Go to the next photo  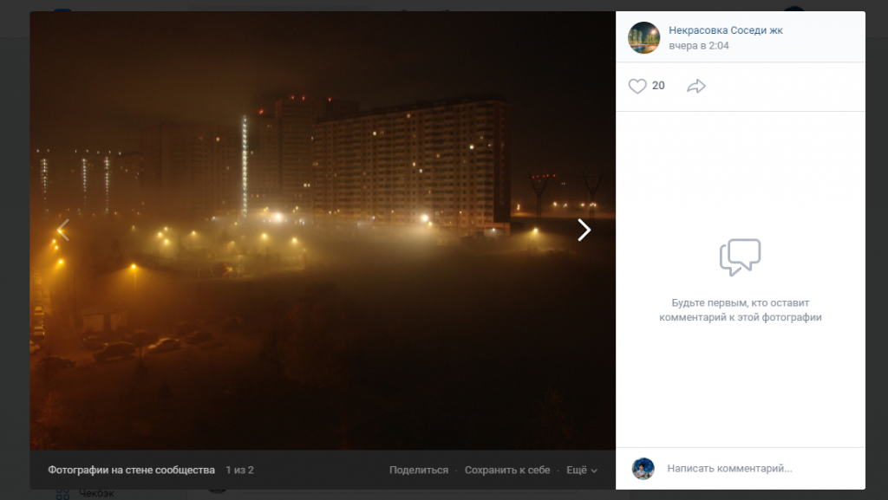point(584,230)
